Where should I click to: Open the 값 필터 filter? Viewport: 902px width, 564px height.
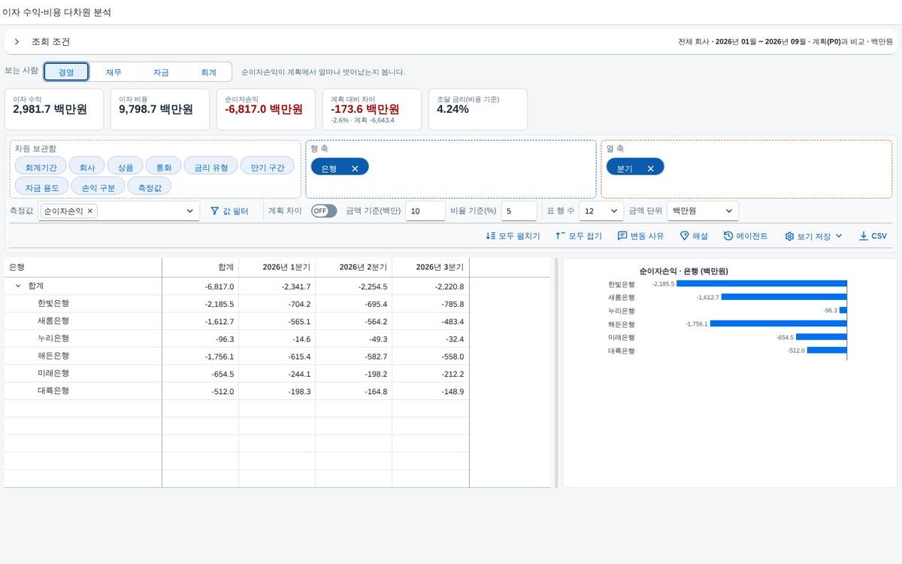click(x=229, y=211)
